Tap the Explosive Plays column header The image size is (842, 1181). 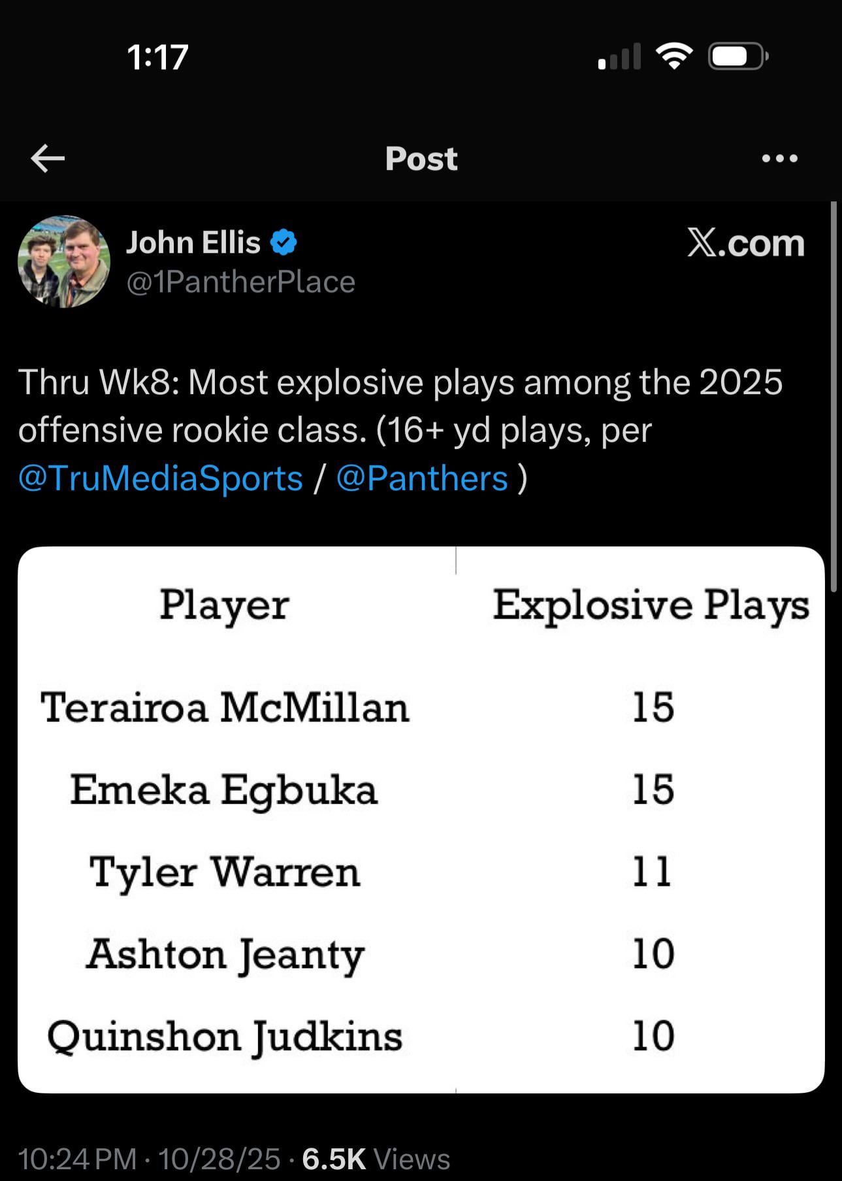coord(651,605)
